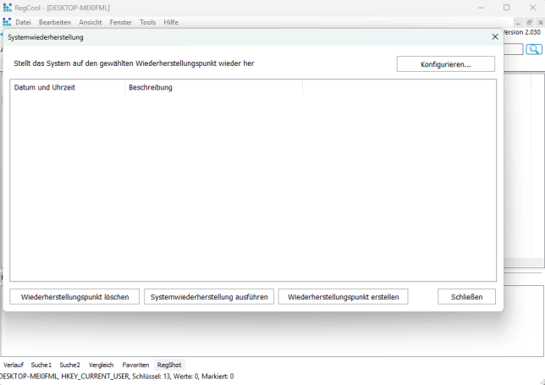Run Systemwiederherstellung ausführen
The width and height of the screenshot is (545, 385).
click(x=209, y=297)
